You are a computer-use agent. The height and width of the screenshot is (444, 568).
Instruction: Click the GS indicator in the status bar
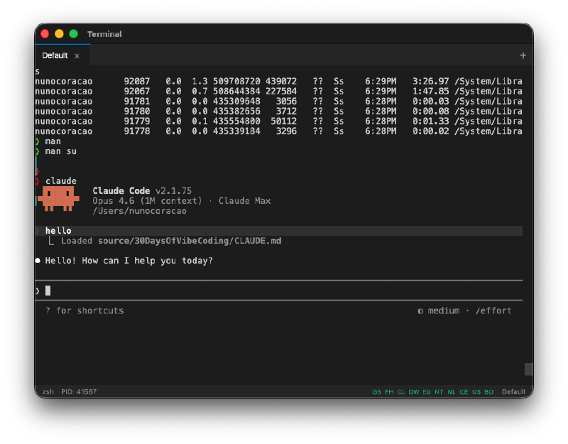click(376, 392)
